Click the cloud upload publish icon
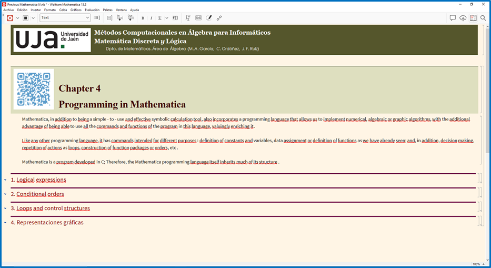Viewport: 491px width, 268px height. 463,18
